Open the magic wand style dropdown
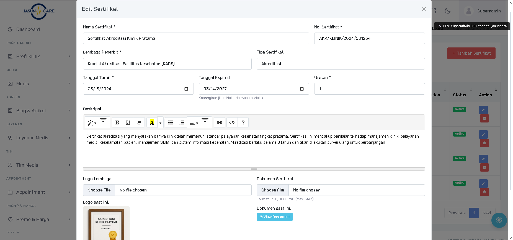This screenshot has height=240, width=513. tap(92, 123)
